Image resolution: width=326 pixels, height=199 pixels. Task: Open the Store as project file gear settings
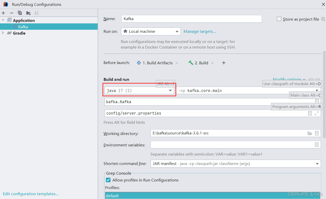(x=323, y=19)
